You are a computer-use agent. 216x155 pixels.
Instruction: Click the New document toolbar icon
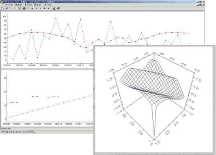click(2, 8)
